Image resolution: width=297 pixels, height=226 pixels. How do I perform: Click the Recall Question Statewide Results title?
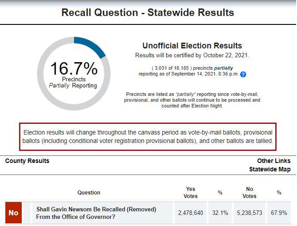pos(148,12)
